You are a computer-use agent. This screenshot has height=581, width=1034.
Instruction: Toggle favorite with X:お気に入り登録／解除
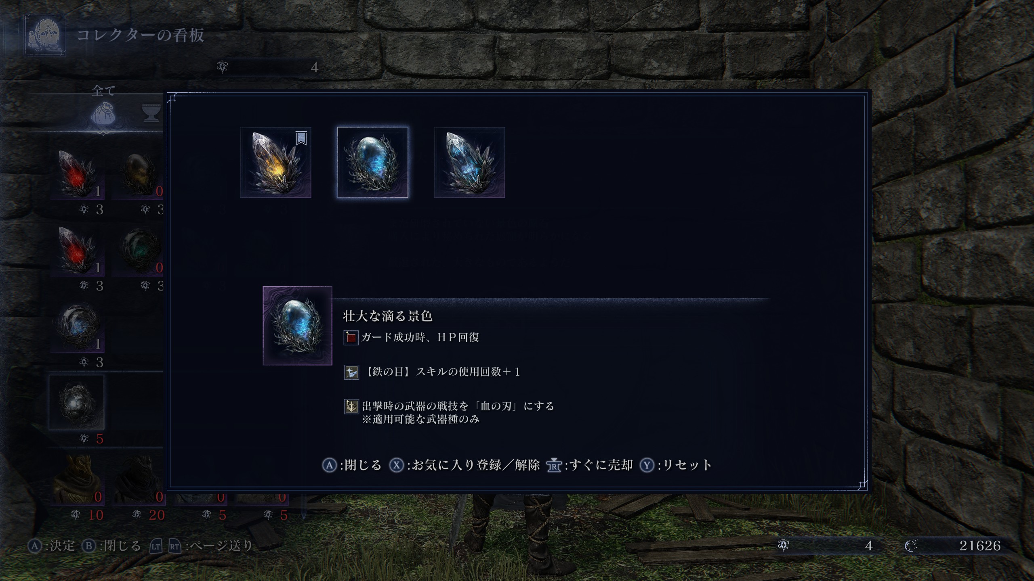click(464, 465)
